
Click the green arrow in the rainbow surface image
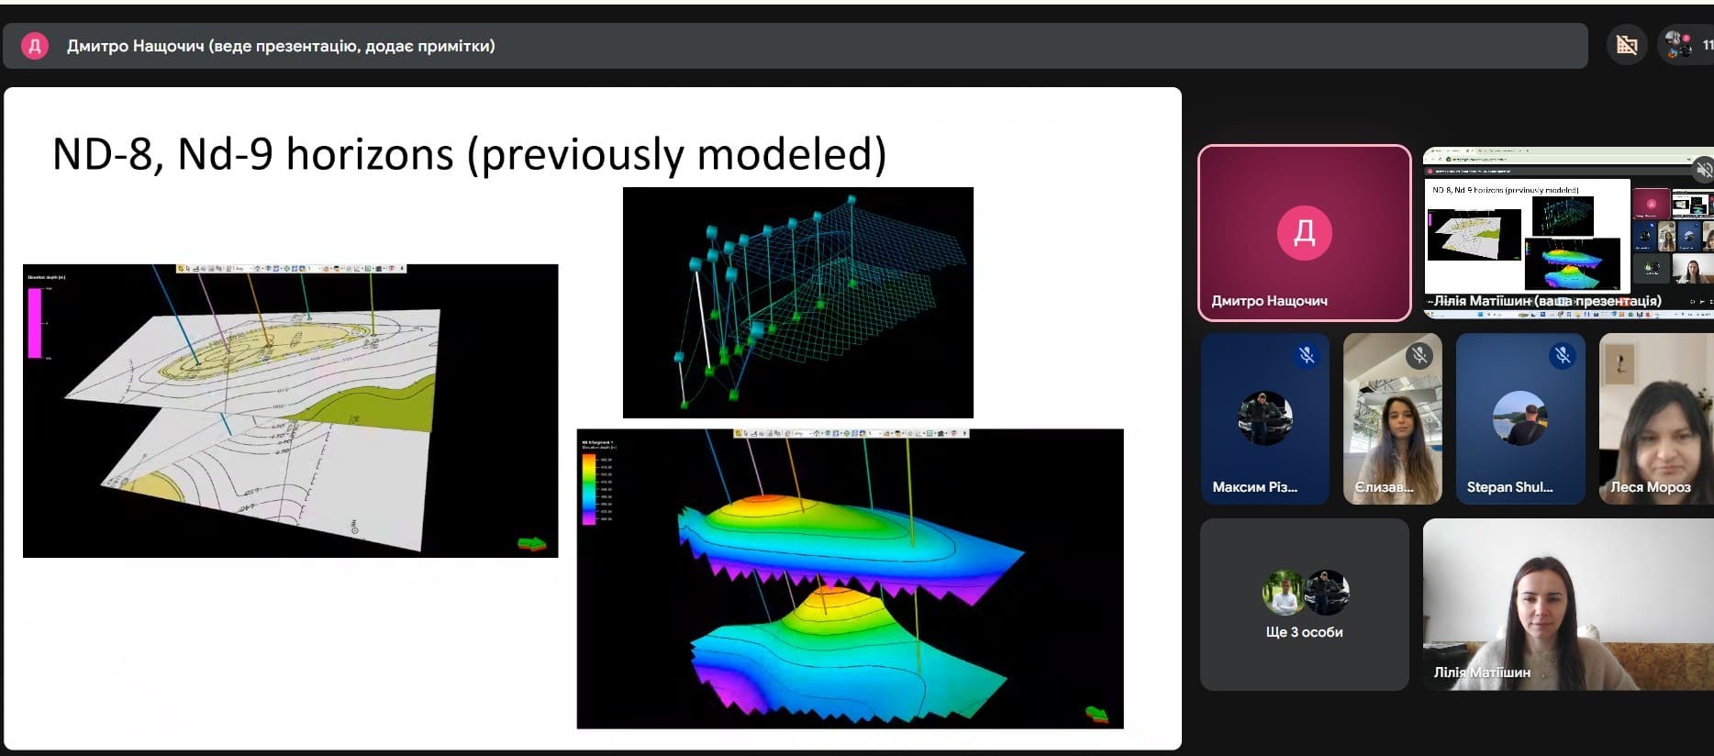click(1096, 714)
